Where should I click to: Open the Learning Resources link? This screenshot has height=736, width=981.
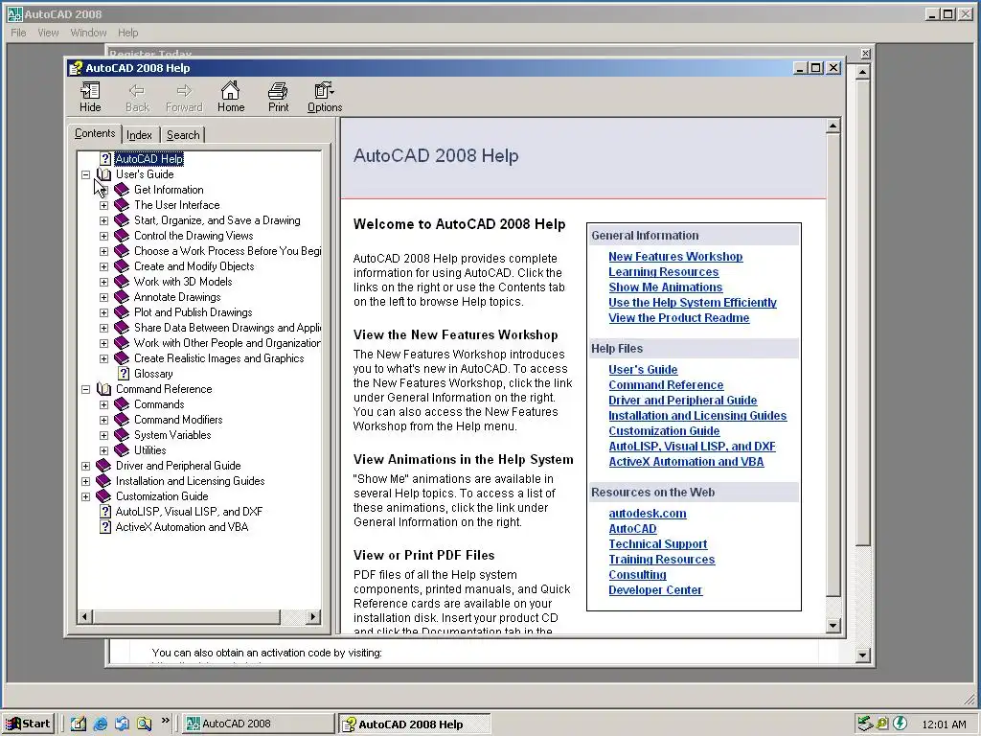pyautogui.click(x=663, y=272)
